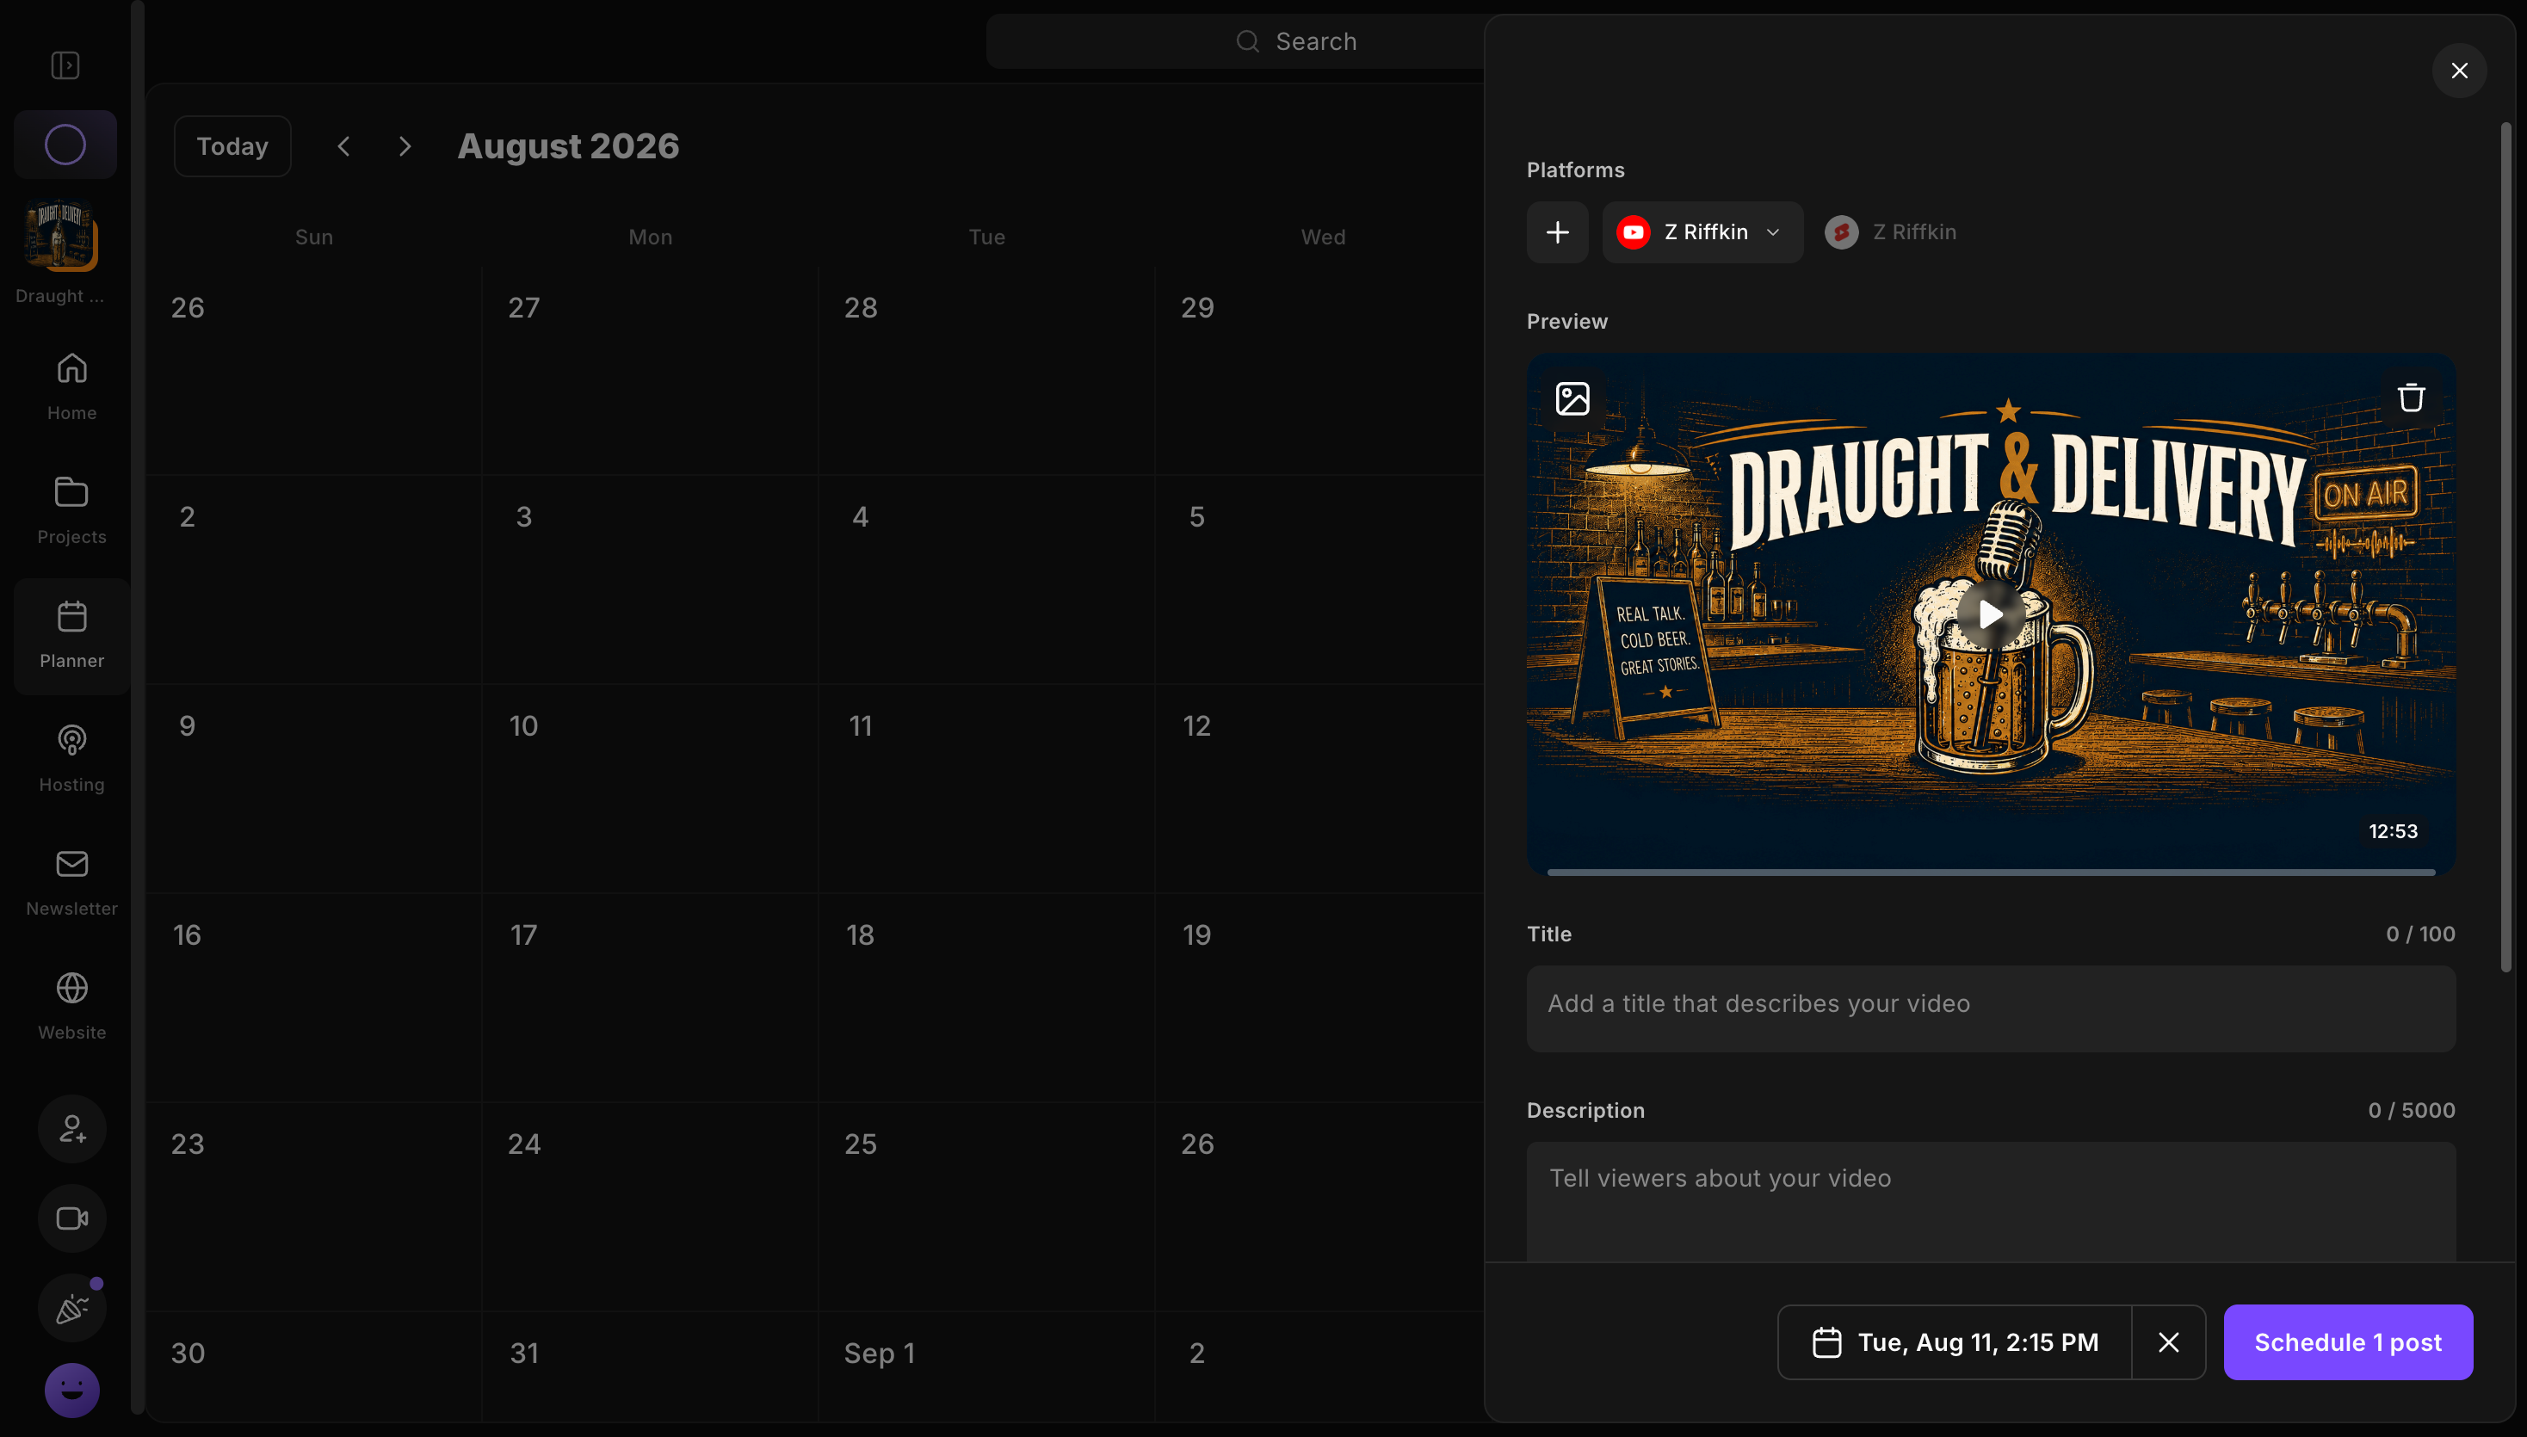Select August 24 calendar cell

point(650,1207)
